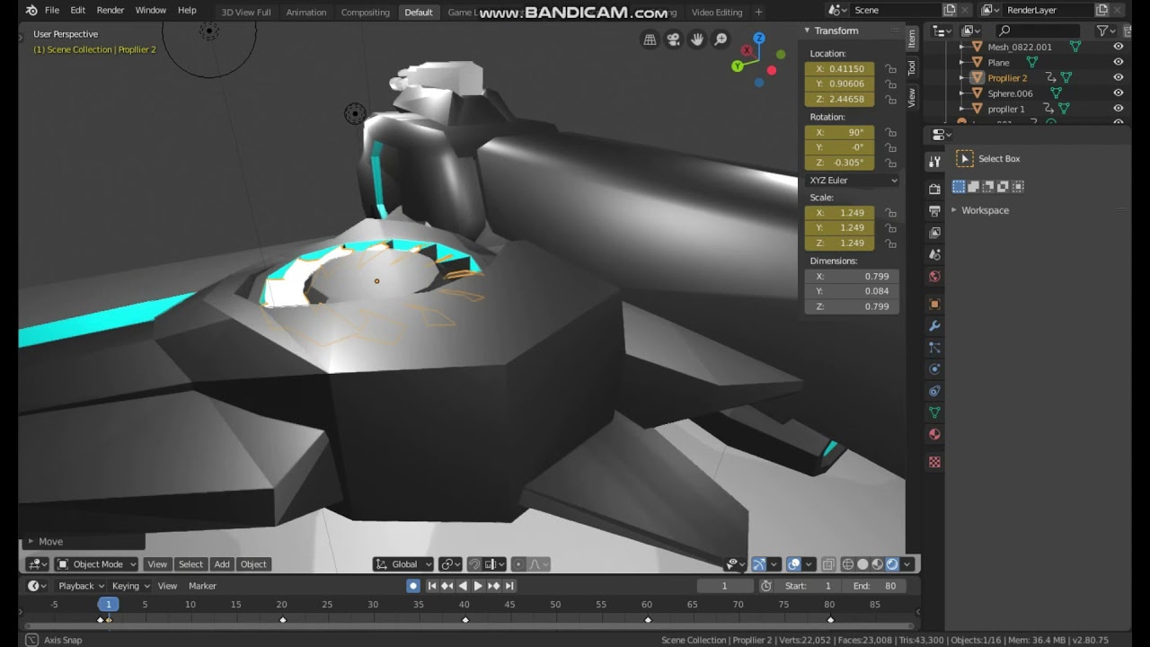Click the viewport zoom magnifier gizmo
This screenshot has width=1150, height=647.
coord(721,40)
